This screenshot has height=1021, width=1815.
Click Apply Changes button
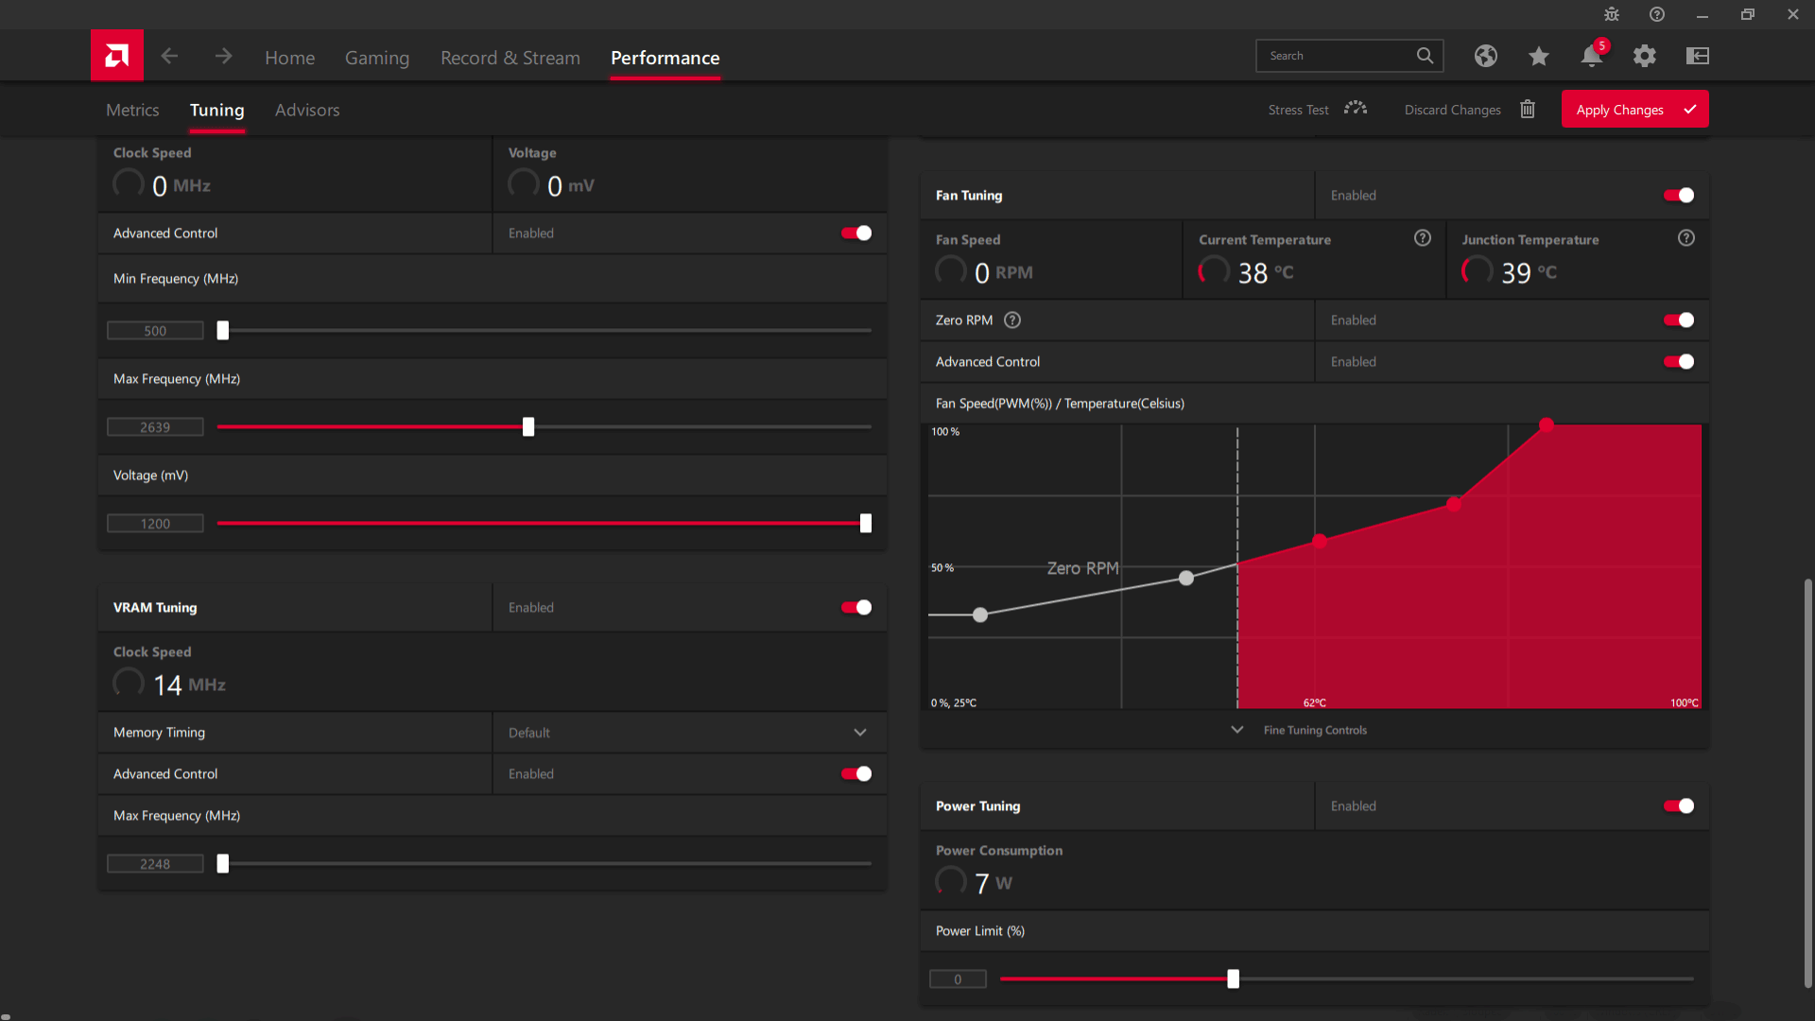tap(1633, 110)
